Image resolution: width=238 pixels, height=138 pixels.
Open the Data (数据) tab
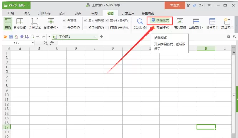[78, 13]
